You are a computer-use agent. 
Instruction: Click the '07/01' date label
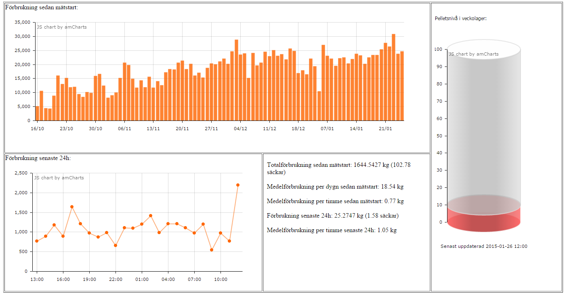pos(327,129)
